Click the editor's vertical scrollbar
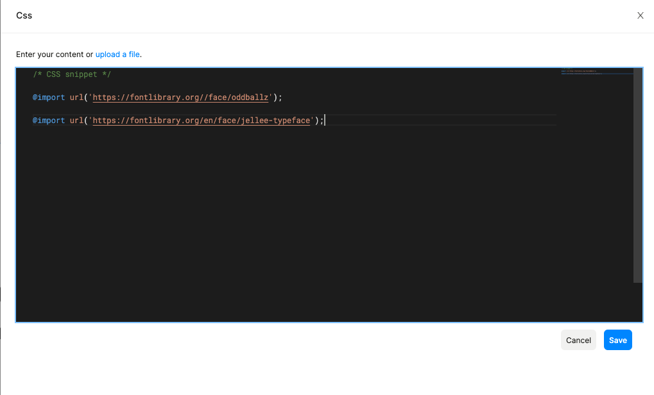This screenshot has height=395, width=654. (x=637, y=173)
